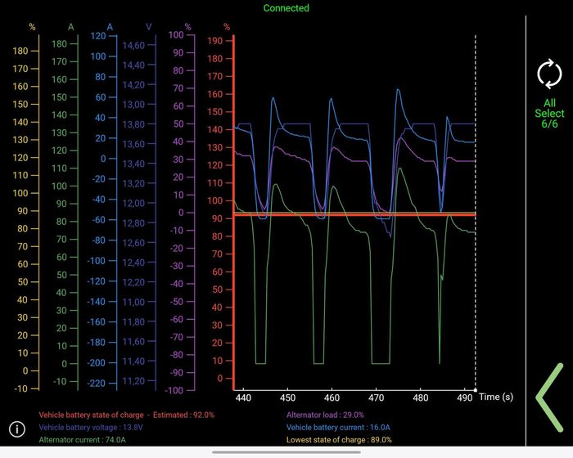Toggle Vehicle battery voltage legend entry
The width and height of the screenshot is (573, 458).
[91, 427]
